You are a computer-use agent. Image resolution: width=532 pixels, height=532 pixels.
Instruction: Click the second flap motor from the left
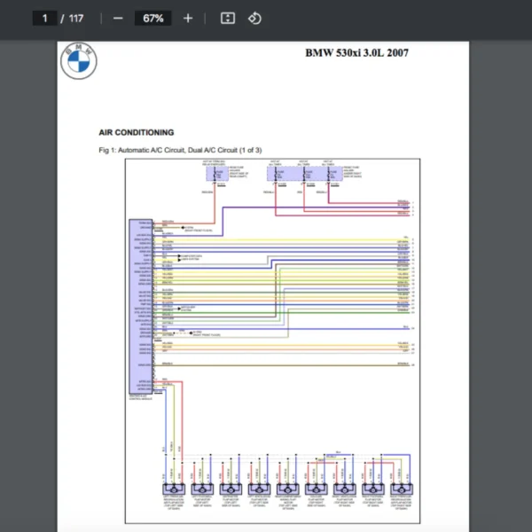click(202, 489)
